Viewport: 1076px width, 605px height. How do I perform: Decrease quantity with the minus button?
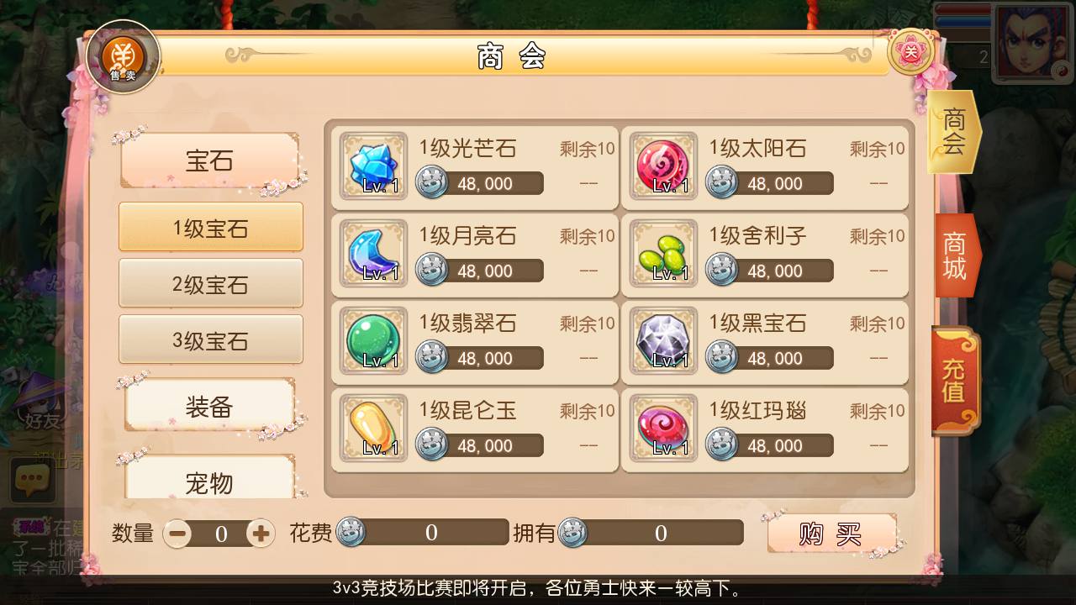coord(177,533)
